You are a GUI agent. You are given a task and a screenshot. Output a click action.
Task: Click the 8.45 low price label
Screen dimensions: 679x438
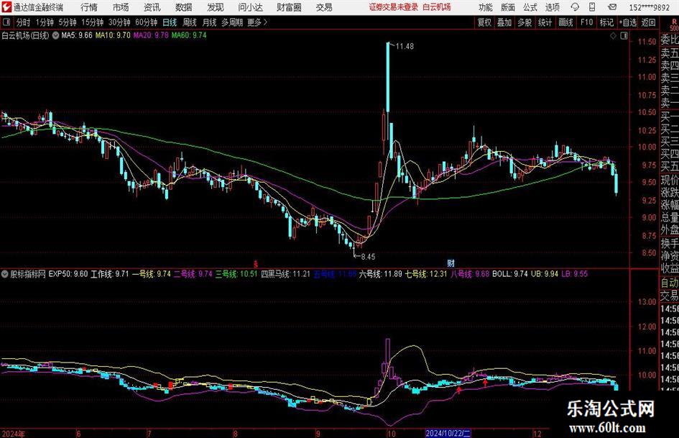(x=368, y=257)
